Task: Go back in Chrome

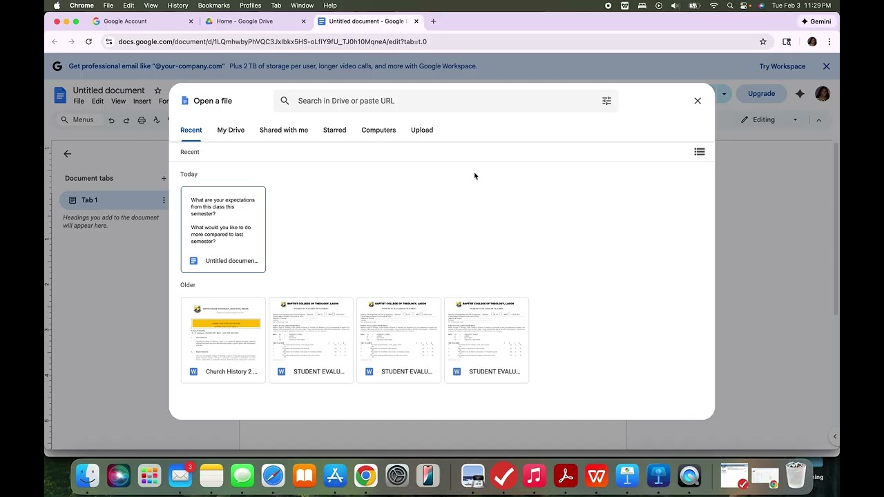Action: coord(55,41)
